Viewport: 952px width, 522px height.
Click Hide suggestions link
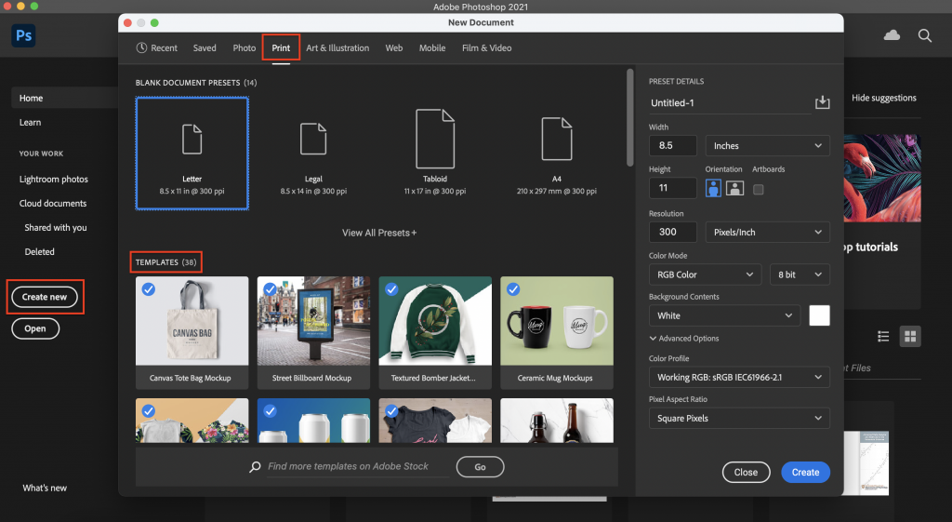click(x=883, y=98)
